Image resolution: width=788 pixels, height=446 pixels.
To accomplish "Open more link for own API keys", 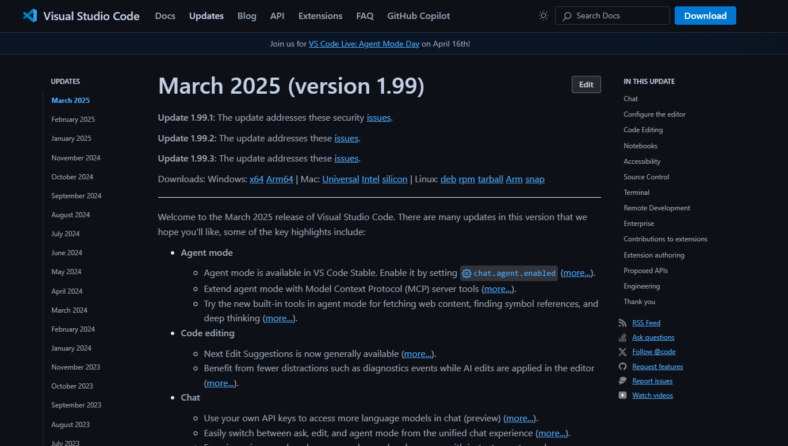I will point(520,418).
